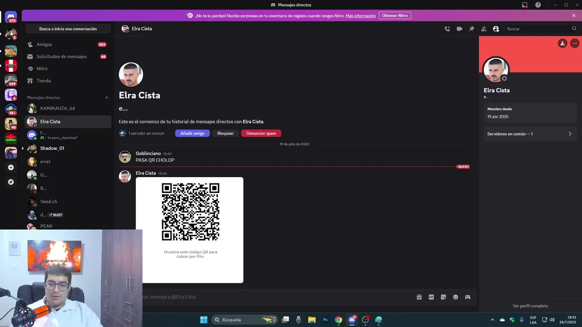Open Amigos menu item
The width and height of the screenshot is (582, 327).
[68, 45]
